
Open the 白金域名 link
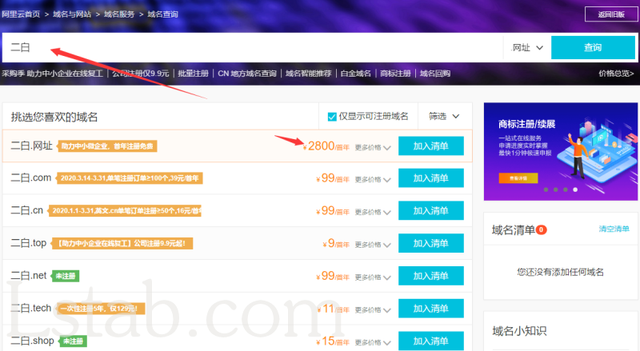355,74
